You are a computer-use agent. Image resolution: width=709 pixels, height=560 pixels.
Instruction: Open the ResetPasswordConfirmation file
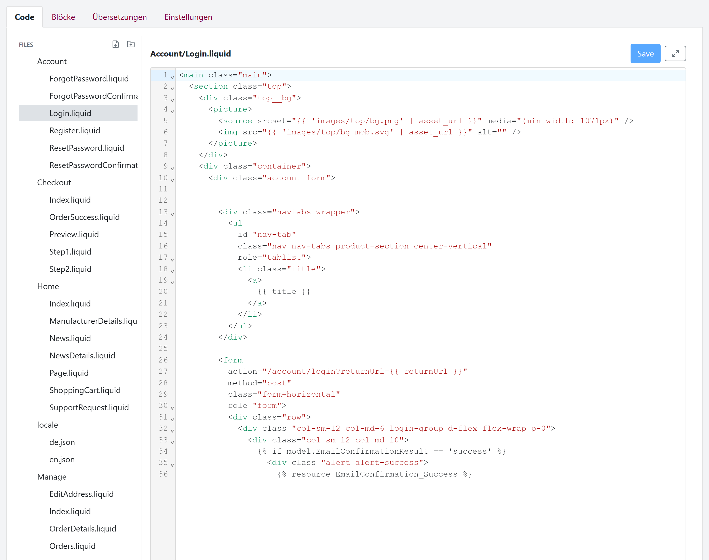click(93, 165)
